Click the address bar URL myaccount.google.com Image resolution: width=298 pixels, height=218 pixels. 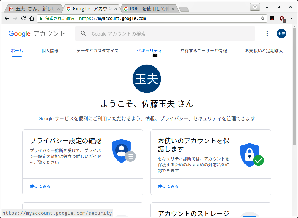[x=112, y=18]
